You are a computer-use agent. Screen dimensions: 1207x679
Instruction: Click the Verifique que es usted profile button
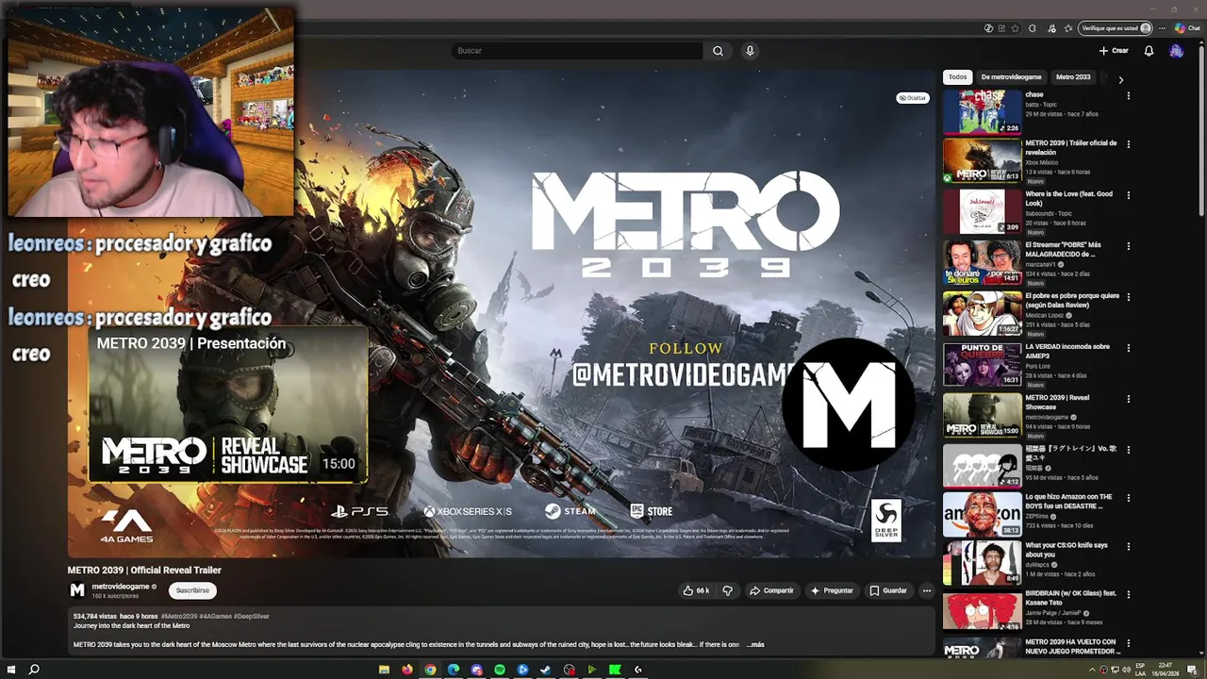(1116, 28)
